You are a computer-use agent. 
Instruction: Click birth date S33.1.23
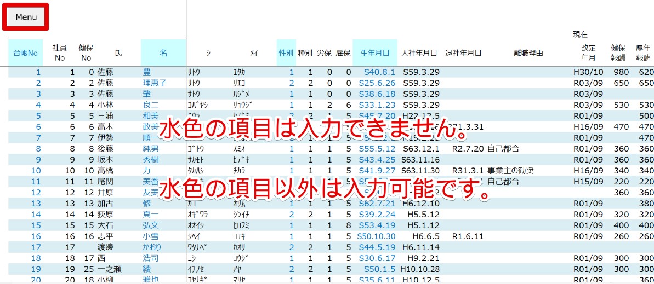pos(377,105)
